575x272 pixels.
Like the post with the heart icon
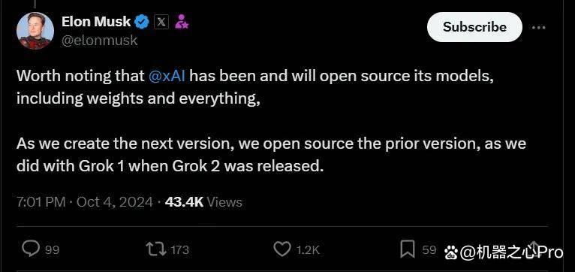282,249
